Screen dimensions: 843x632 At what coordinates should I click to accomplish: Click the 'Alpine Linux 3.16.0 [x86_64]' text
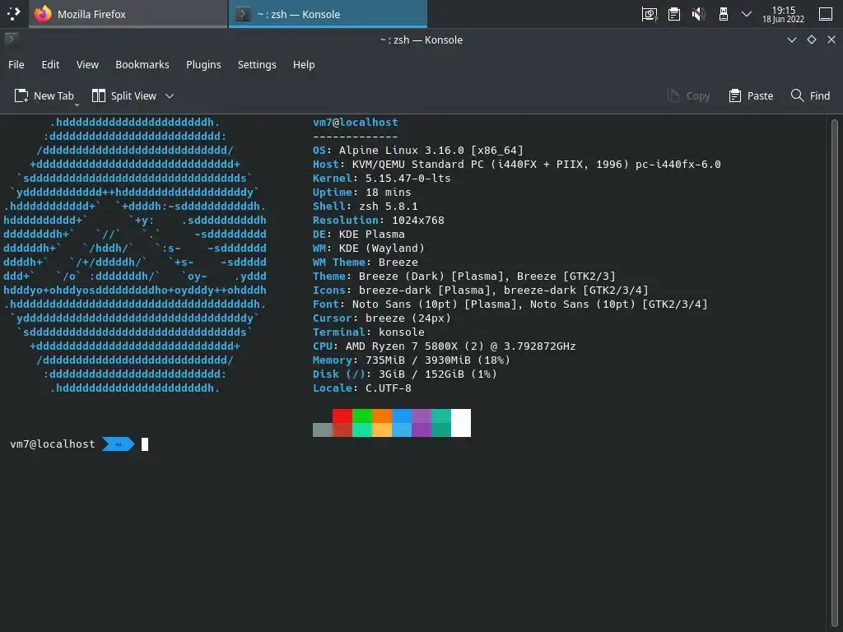tap(431, 150)
